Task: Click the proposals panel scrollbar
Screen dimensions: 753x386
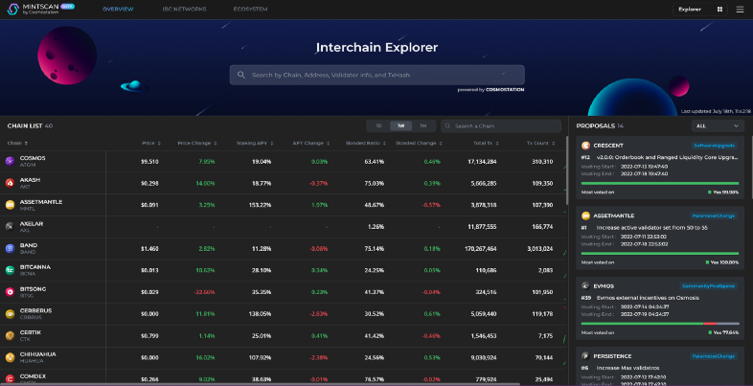Action: [x=750, y=167]
